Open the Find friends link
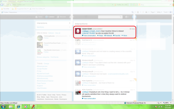 click(55, 57)
